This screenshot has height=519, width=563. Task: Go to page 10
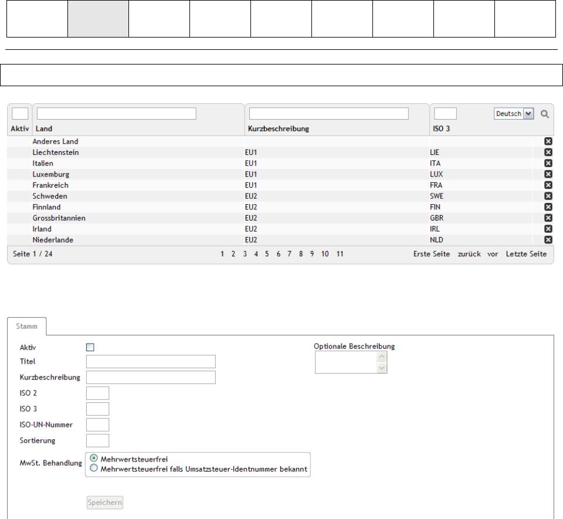(325, 254)
